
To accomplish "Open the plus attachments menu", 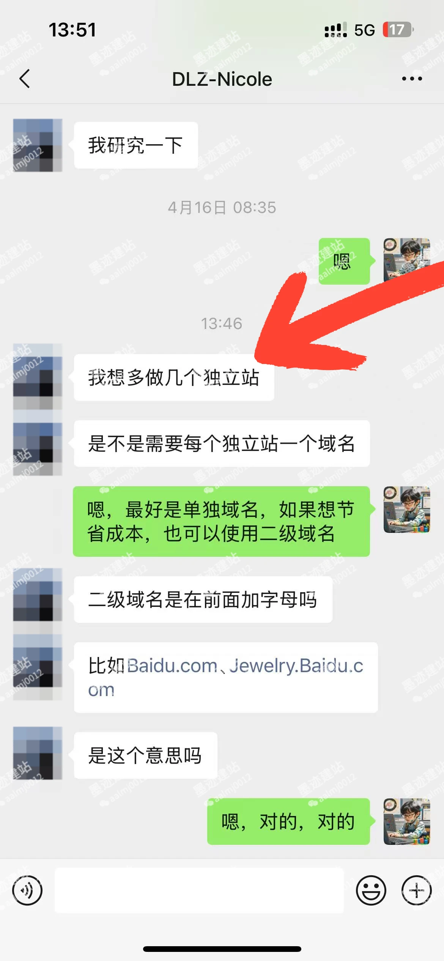I will [417, 890].
